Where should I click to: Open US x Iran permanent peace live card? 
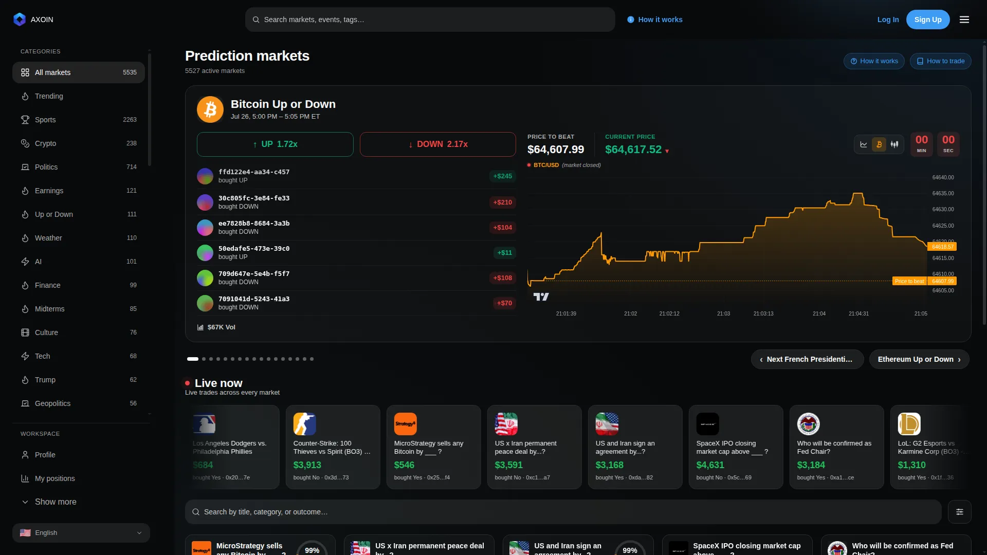[535, 447]
